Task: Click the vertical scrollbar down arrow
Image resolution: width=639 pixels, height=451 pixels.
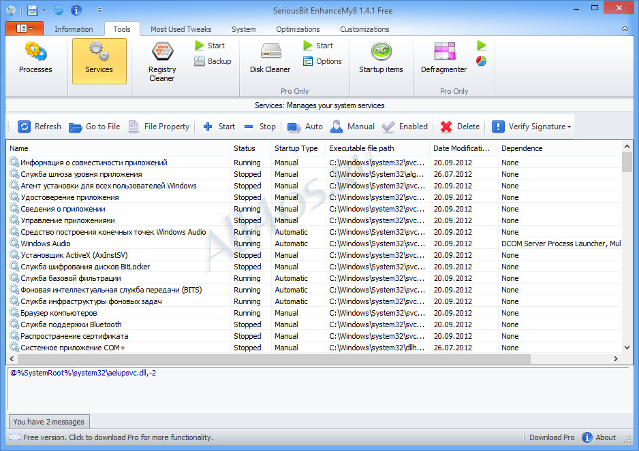Action: click(627, 348)
